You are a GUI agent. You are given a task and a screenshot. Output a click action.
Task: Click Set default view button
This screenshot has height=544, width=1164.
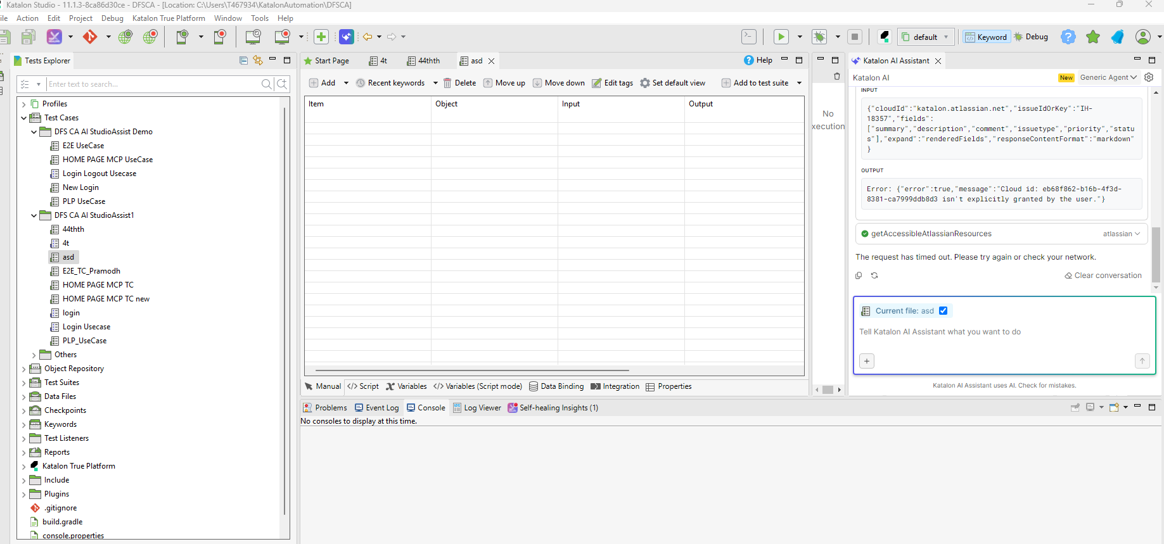[673, 83]
